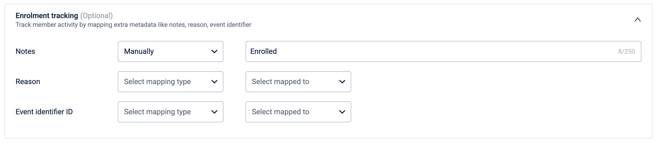Click the 8/250 character counter
Screen dimensions: 657x145
click(x=626, y=51)
